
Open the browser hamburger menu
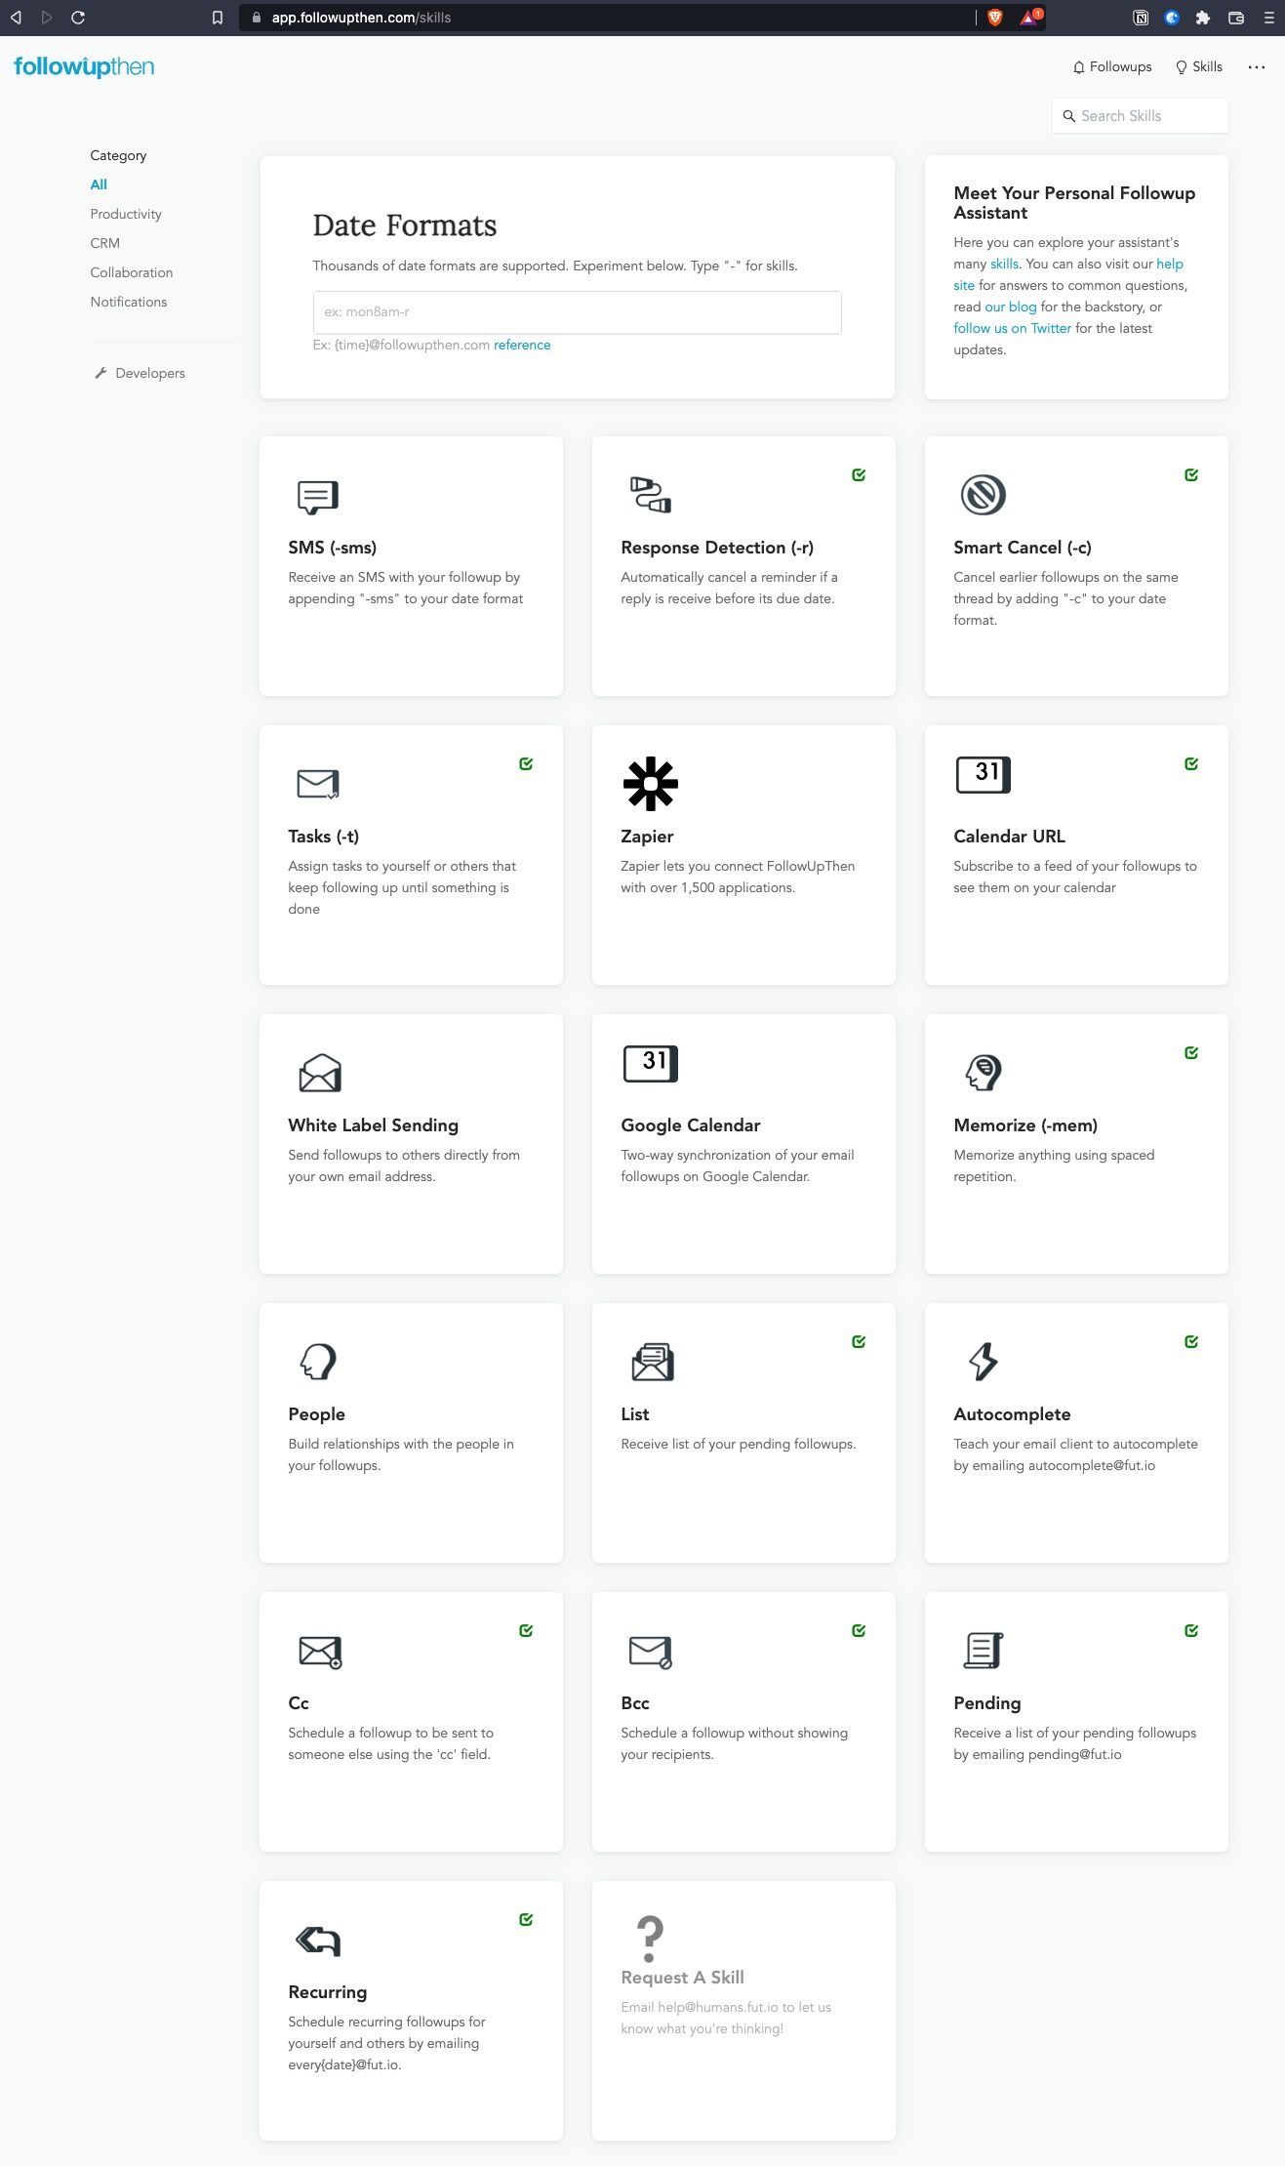[x=1268, y=18]
